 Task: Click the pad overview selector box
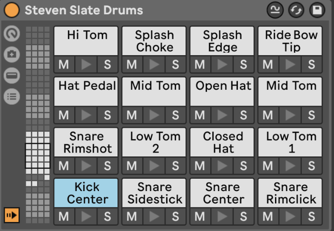point(38,156)
